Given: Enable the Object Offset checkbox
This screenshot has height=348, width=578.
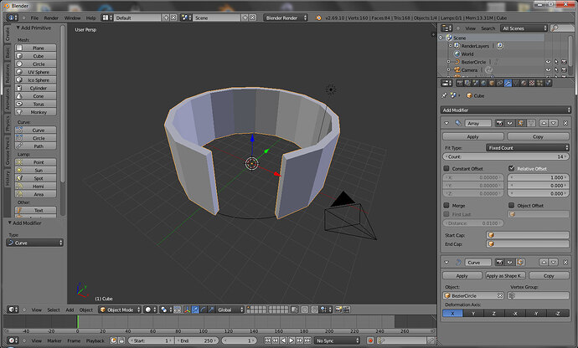Looking at the screenshot, I should coord(511,205).
